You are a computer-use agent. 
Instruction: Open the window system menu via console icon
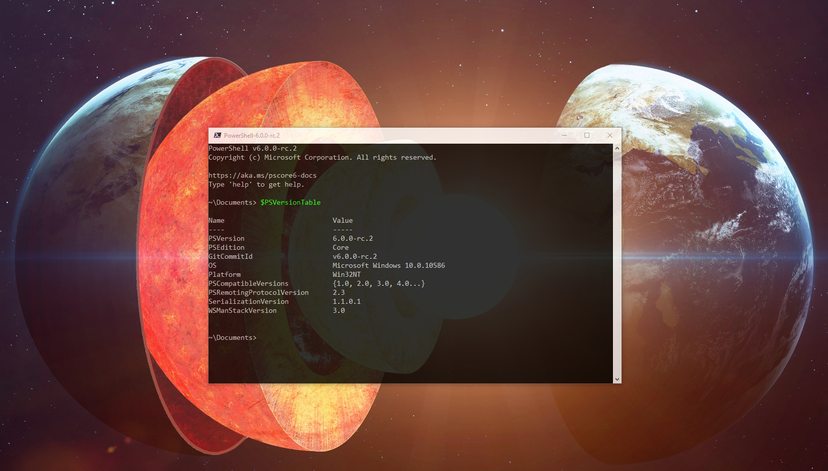tap(218, 135)
